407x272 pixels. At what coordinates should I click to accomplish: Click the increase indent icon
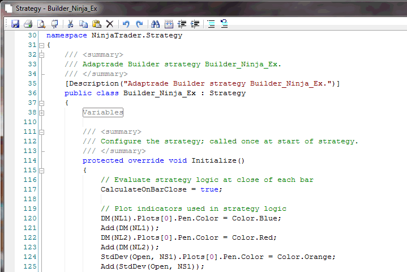[x=195, y=24]
